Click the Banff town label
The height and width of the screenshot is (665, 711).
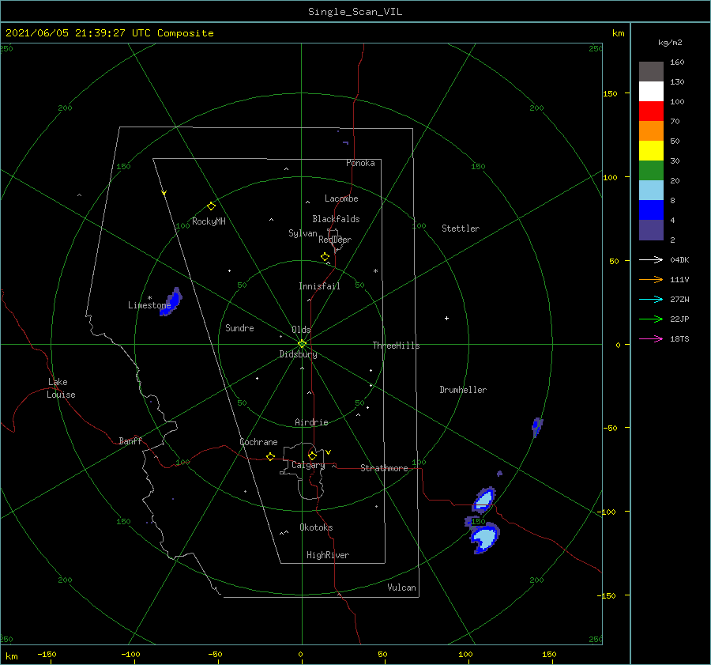pos(130,440)
